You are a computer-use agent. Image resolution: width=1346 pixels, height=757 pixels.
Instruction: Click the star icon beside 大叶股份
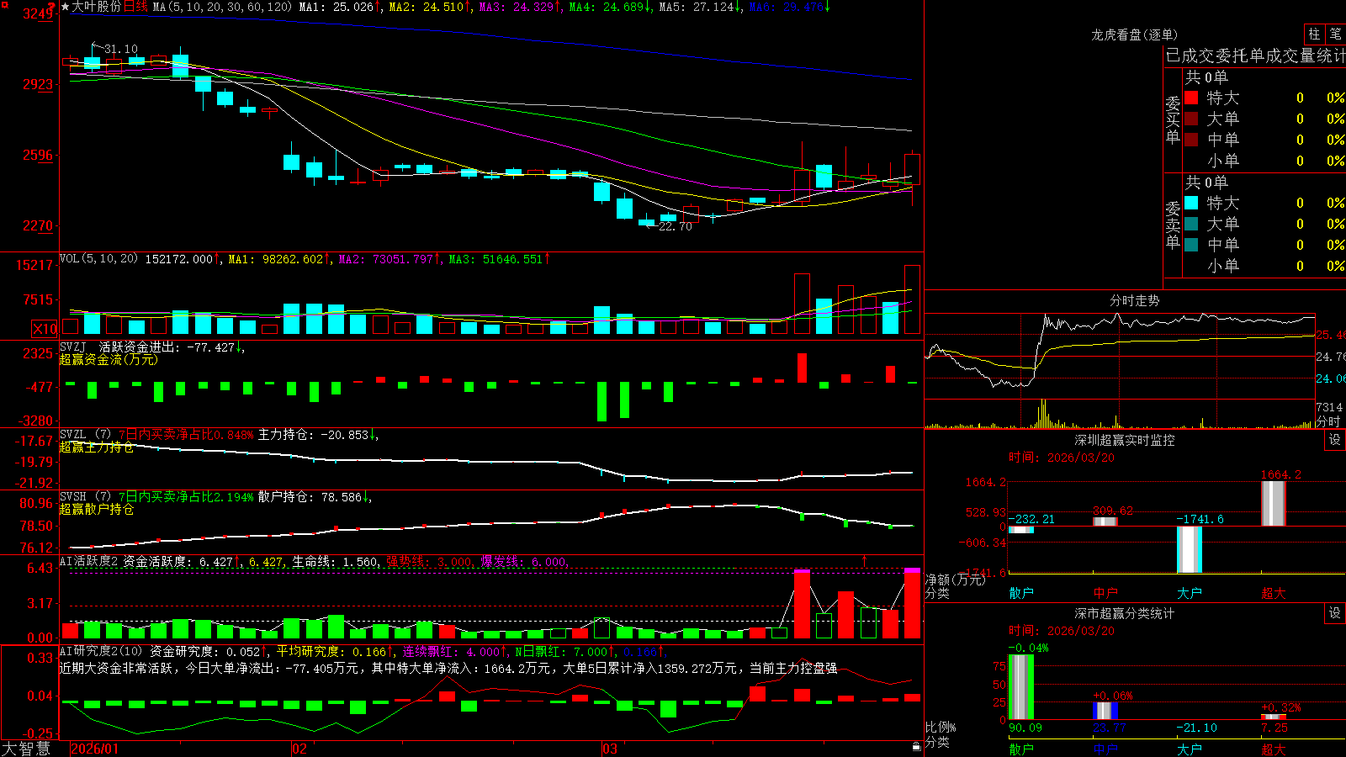(x=65, y=7)
